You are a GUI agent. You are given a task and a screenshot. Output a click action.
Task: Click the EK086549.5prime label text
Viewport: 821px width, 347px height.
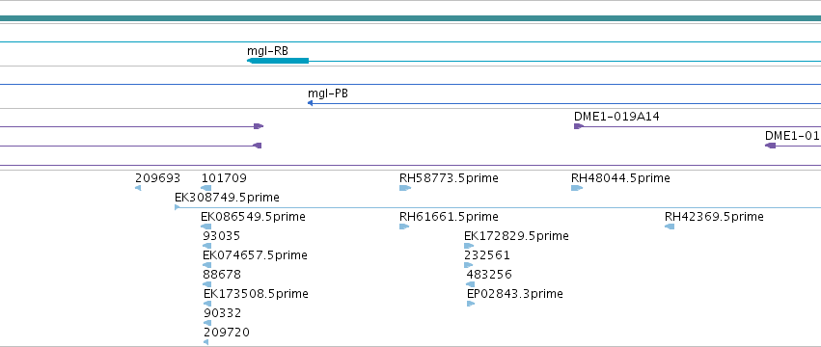[253, 217]
